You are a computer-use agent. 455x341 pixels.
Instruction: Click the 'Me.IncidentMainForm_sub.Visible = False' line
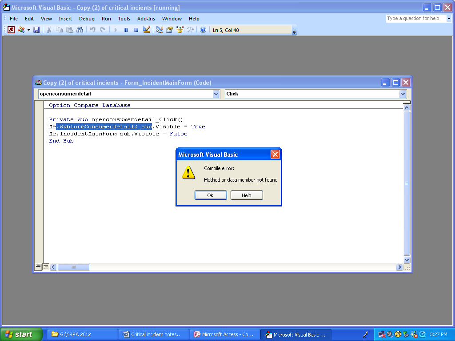[x=118, y=134]
